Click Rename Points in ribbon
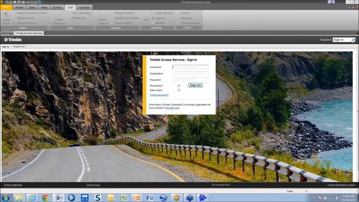 tap(26, 23)
